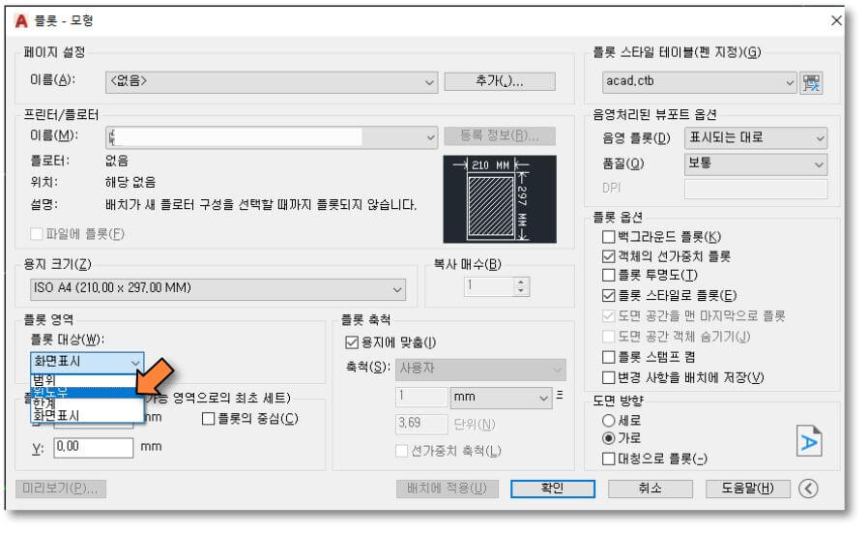Viewport: 868px width, 534px height.
Task: Click 추가 button for page setup
Action: pyautogui.click(x=500, y=81)
